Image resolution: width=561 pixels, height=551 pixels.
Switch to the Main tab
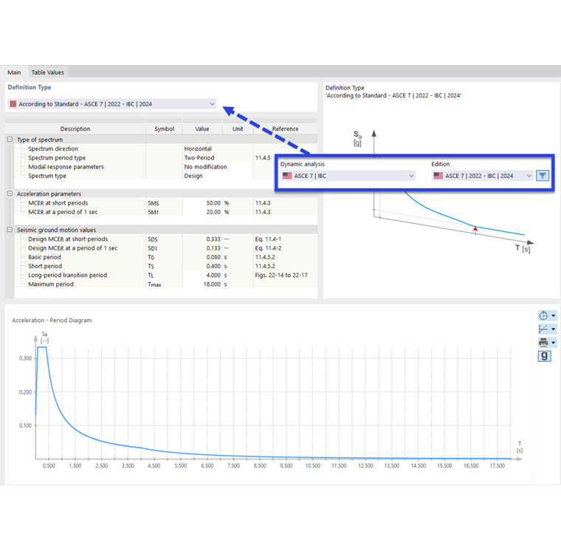14,72
